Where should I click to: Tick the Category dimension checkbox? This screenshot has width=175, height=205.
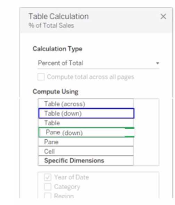click(48, 187)
